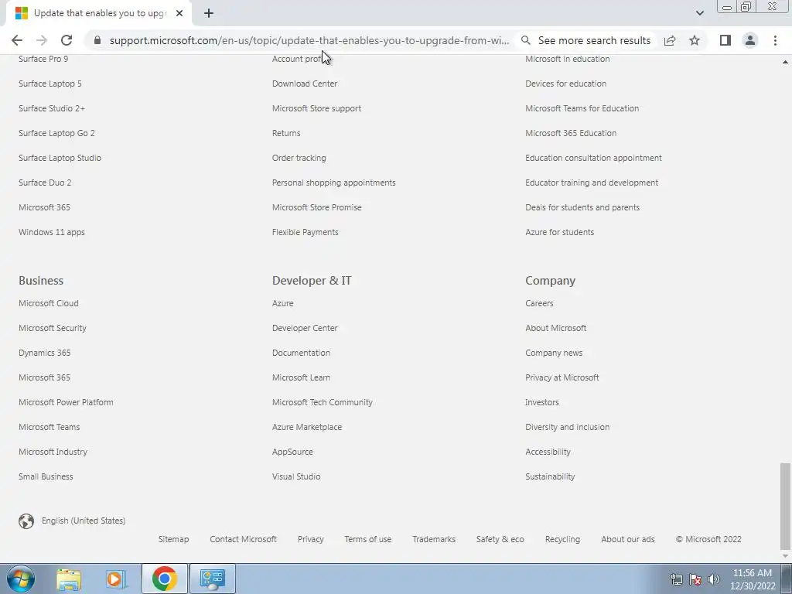Open Terms of use footer link
792x594 pixels.
click(367, 539)
